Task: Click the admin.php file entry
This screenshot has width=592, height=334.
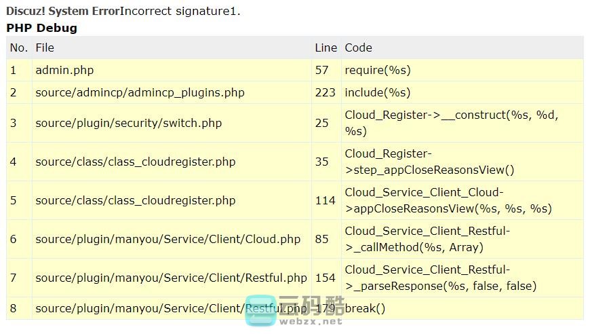Action: point(64,70)
